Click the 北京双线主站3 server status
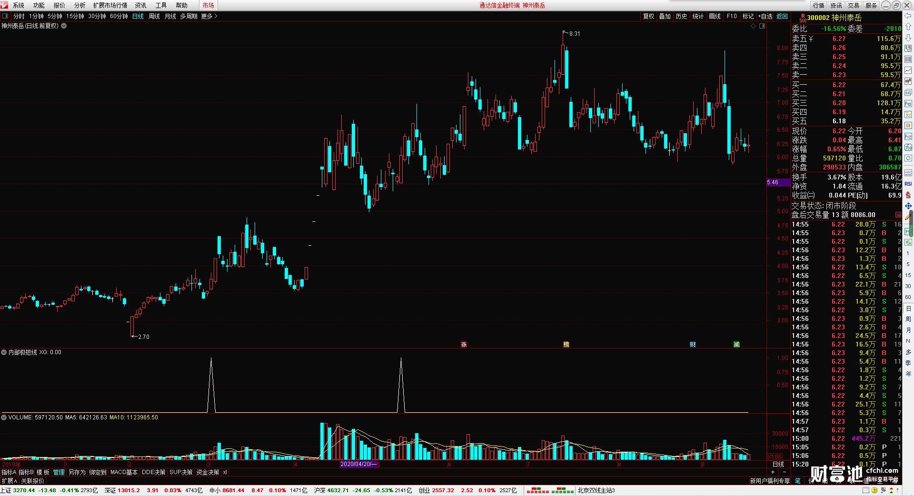Viewport: 914px width, 496px height. 596,490
